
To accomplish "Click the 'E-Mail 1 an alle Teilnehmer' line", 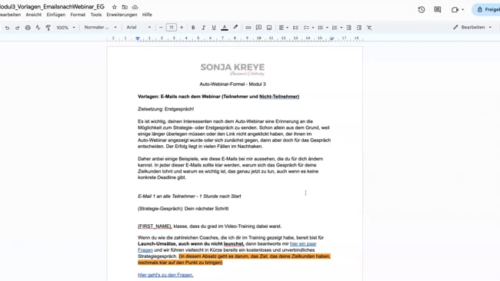I will point(189,197).
